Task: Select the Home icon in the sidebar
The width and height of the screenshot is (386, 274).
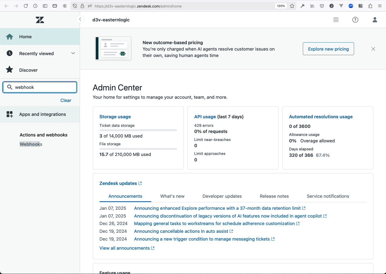Action: pyautogui.click(x=10, y=37)
